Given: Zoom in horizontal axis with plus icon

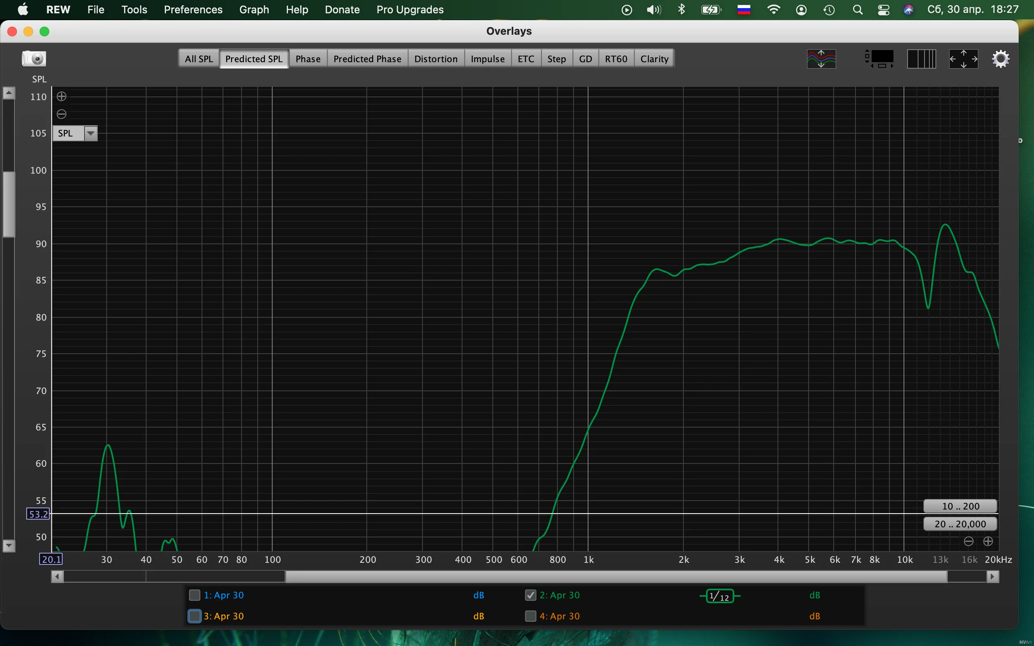Looking at the screenshot, I should (x=988, y=541).
